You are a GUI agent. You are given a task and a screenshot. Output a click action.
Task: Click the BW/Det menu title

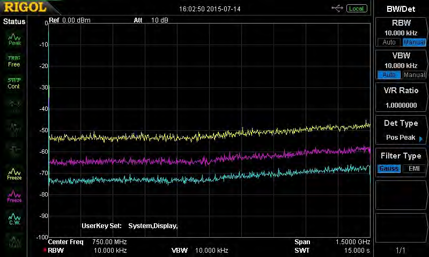tap(401, 9)
